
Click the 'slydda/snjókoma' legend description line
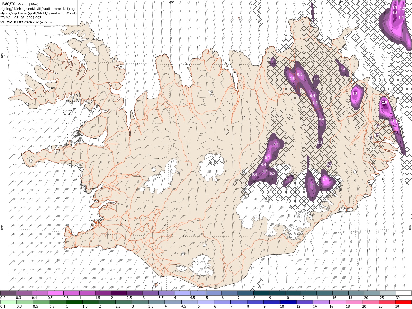[38, 13]
